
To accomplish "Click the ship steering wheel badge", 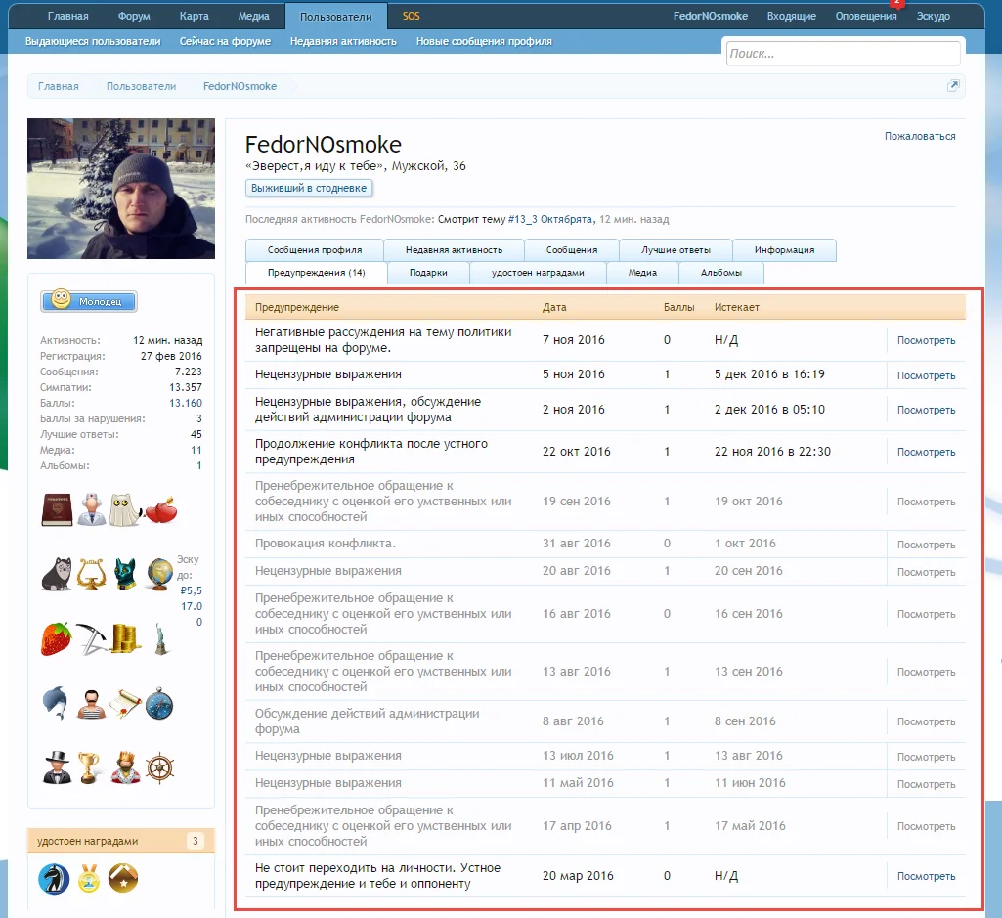I will [159, 767].
